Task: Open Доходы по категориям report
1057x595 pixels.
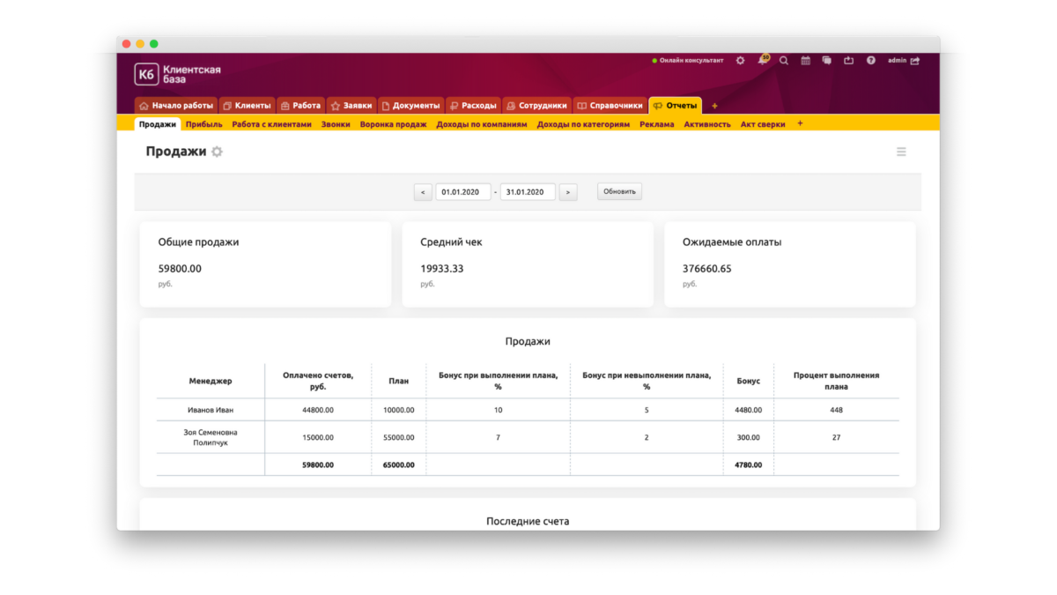Action: coord(584,124)
